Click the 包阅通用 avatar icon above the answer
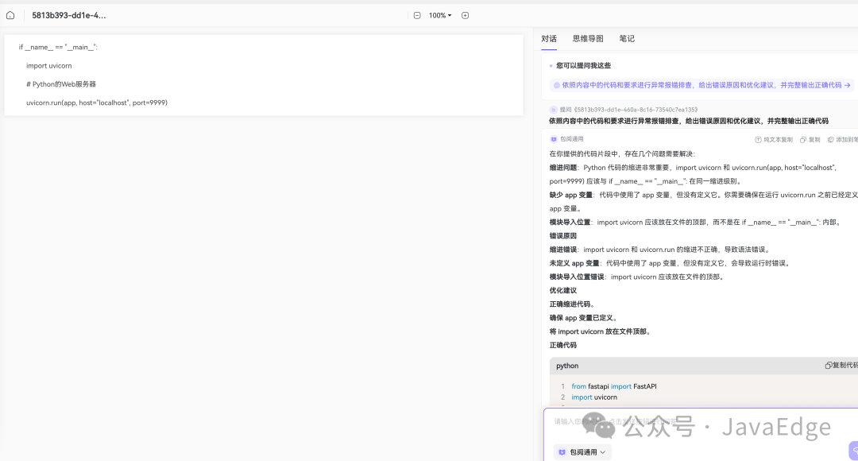The height and width of the screenshot is (461, 858). [x=554, y=138]
